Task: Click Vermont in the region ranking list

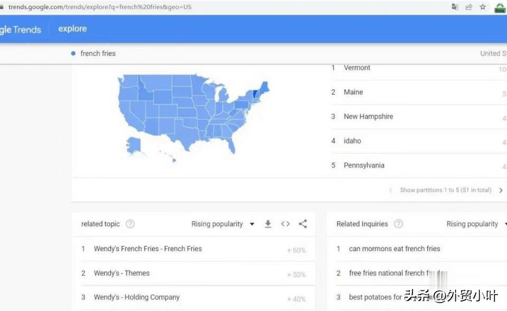Action: pyautogui.click(x=357, y=68)
